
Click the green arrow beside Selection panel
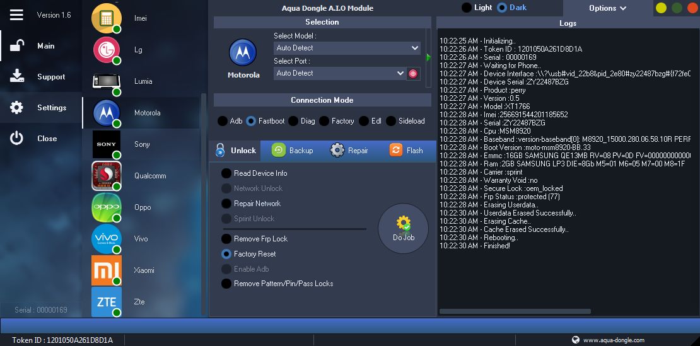coord(429,57)
